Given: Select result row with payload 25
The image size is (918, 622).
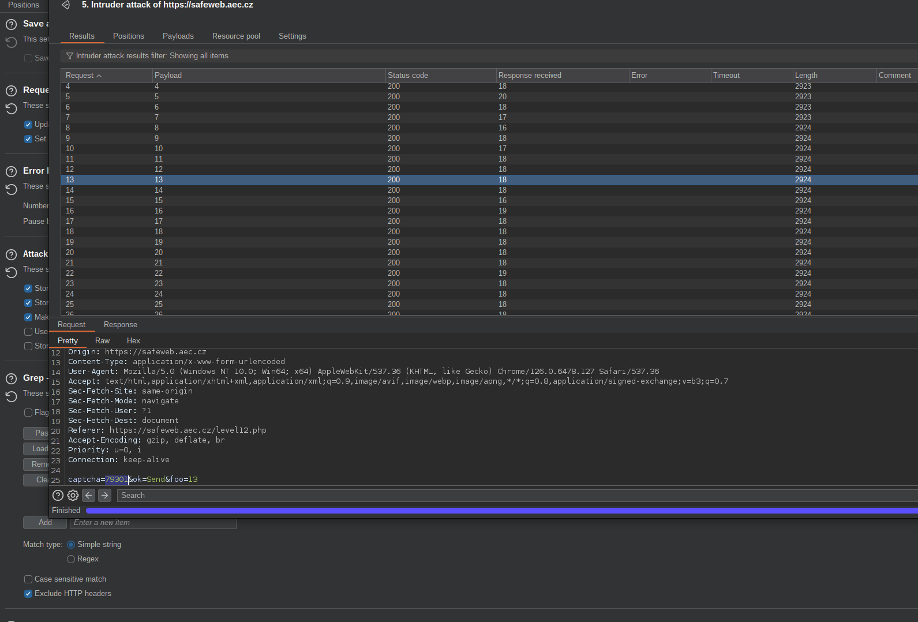Looking at the screenshot, I should 489,305.
